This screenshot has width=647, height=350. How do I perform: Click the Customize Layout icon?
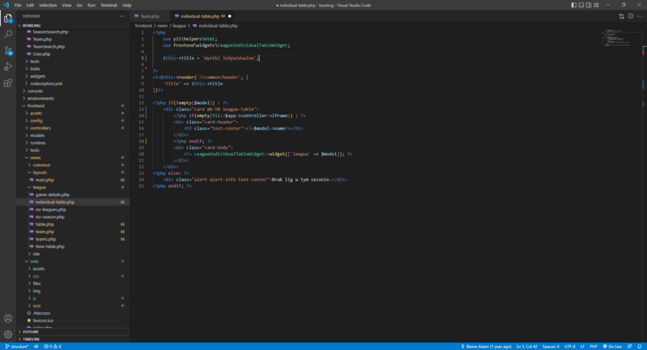(x=596, y=5)
